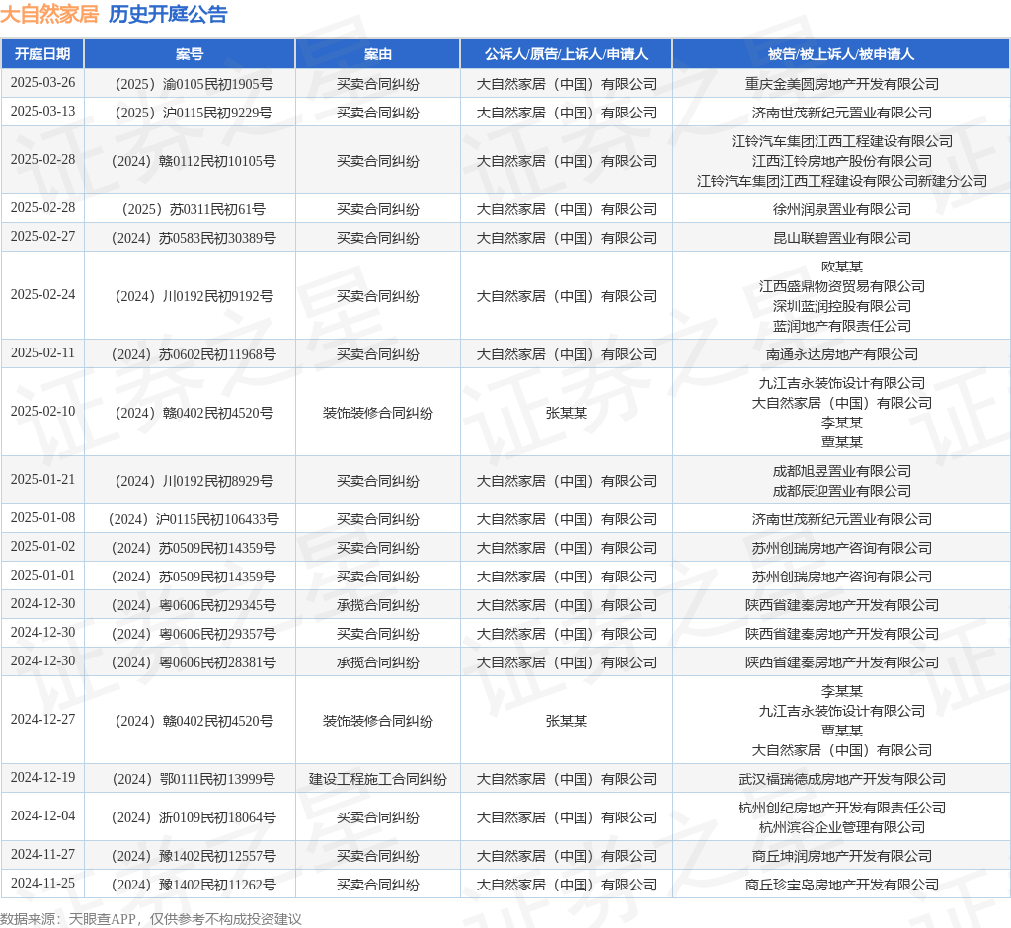The width and height of the screenshot is (1011, 928).
Task: Click 江铃汽车集团江西工程建设有限公司新建分公司
Action: click(841, 181)
